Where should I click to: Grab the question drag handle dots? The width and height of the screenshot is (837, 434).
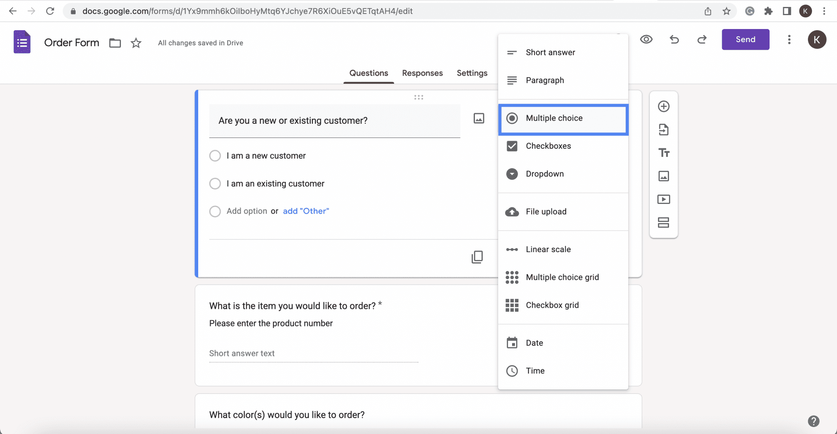pos(418,97)
